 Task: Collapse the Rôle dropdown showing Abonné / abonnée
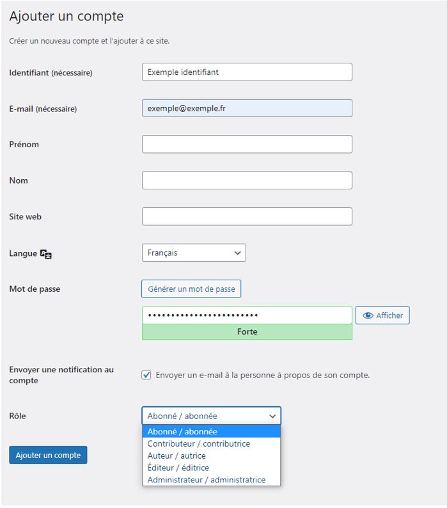(211, 416)
